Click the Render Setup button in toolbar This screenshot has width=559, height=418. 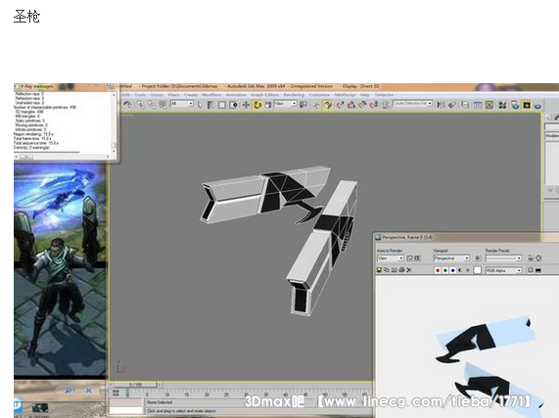(514, 105)
